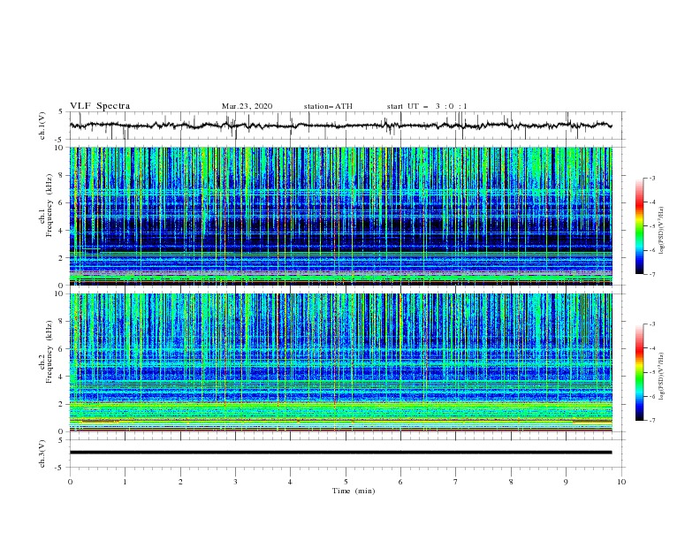
Task: Click the "VLF Spectra" plot title
Action: coord(100,106)
